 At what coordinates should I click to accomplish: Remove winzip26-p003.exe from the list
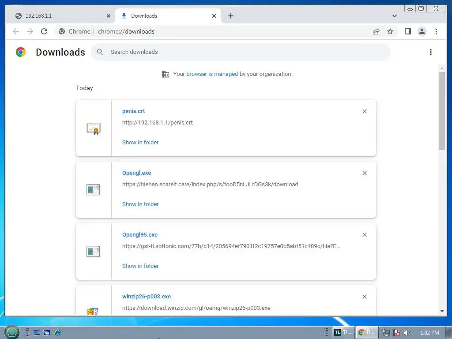tap(364, 297)
